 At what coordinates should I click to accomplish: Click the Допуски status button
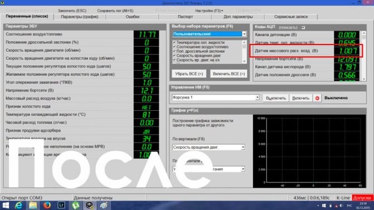[x=362, y=198]
